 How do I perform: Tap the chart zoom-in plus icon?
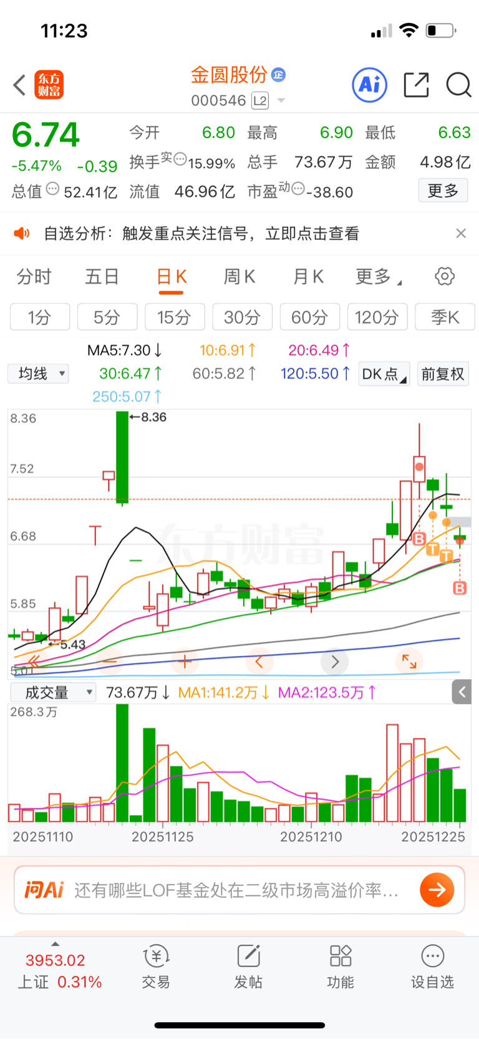pos(185,661)
